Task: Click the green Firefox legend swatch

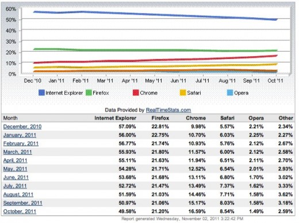Action: pos(89,93)
